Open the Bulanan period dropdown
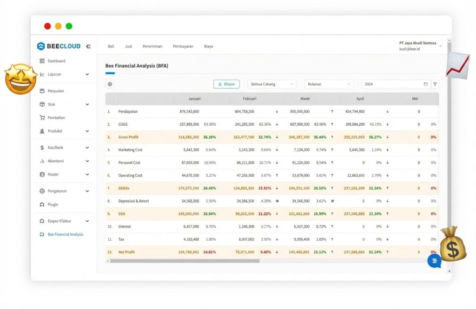Viewport: 476px width, 309px height. click(328, 84)
